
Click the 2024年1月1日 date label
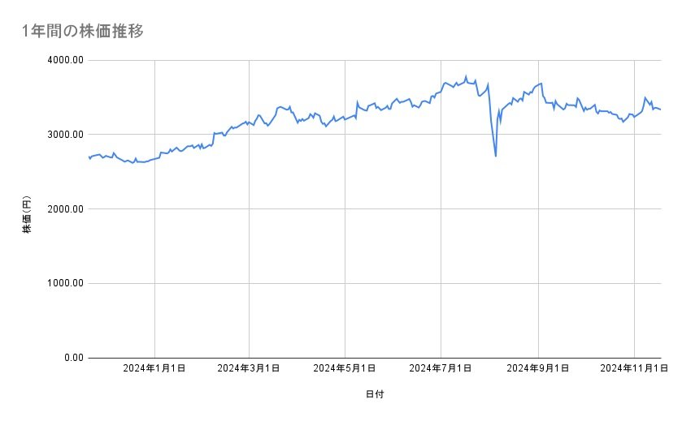click(154, 368)
